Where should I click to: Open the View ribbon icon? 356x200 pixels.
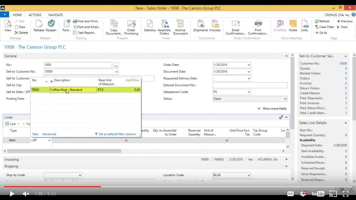[x=8, y=26]
